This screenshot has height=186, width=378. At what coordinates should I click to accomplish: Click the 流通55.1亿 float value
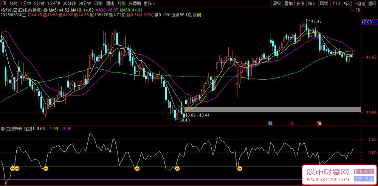click(x=181, y=15)
